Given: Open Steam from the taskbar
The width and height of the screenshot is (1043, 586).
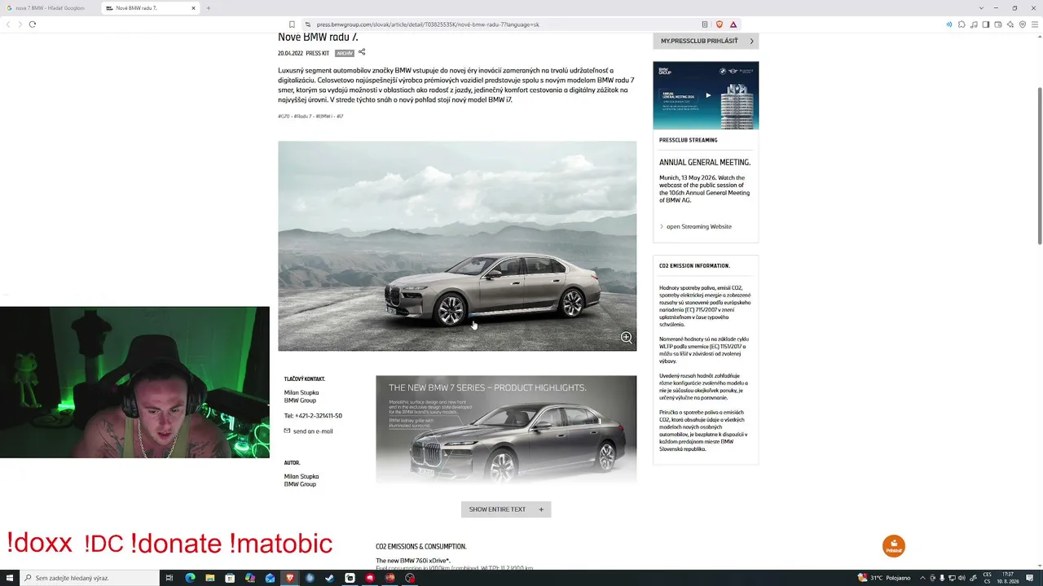Looking at the screenshot, I should coord(329,578).
